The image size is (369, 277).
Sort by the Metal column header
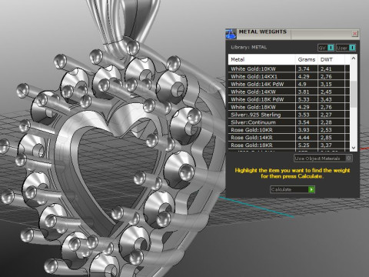coord(261,59)
